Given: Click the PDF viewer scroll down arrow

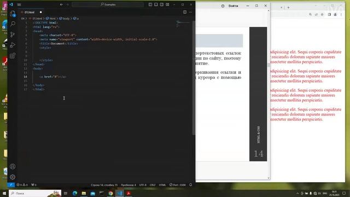Looking at the screenshot, I should (x=269, y=178).
